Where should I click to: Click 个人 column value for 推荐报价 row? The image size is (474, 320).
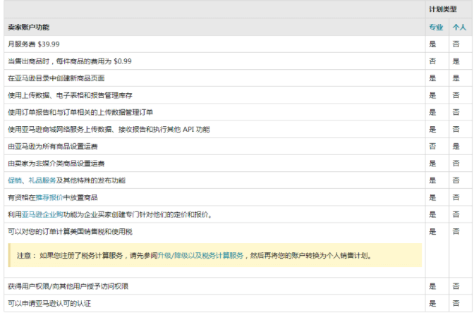pyautogui.click(x=456, y=197)
